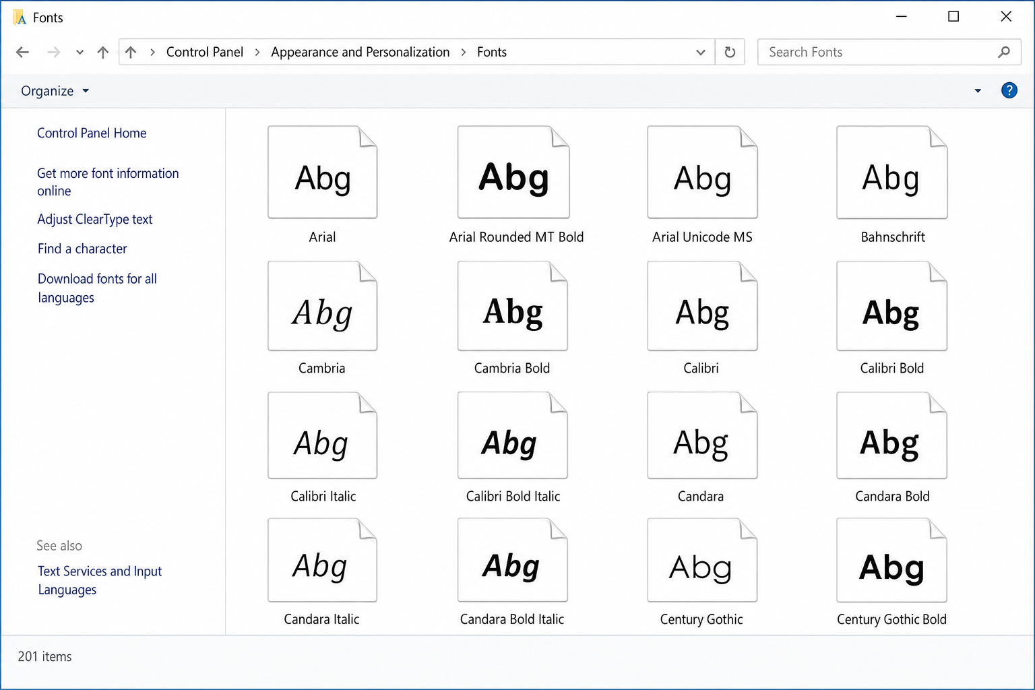Select the Century Gothic regular font icon

702,560
